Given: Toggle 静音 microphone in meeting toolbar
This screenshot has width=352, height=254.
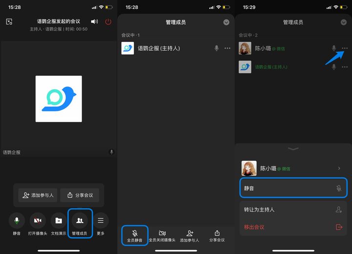Looking at the screenshot, I should click(x=17, y=224).
